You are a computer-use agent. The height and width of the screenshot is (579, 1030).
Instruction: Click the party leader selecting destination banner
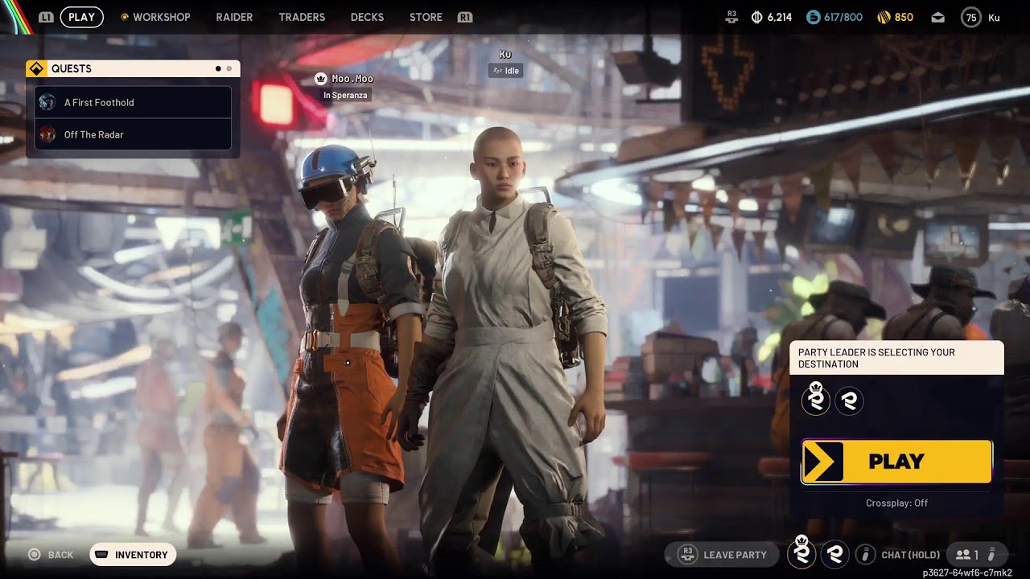[x=896, y=358]
